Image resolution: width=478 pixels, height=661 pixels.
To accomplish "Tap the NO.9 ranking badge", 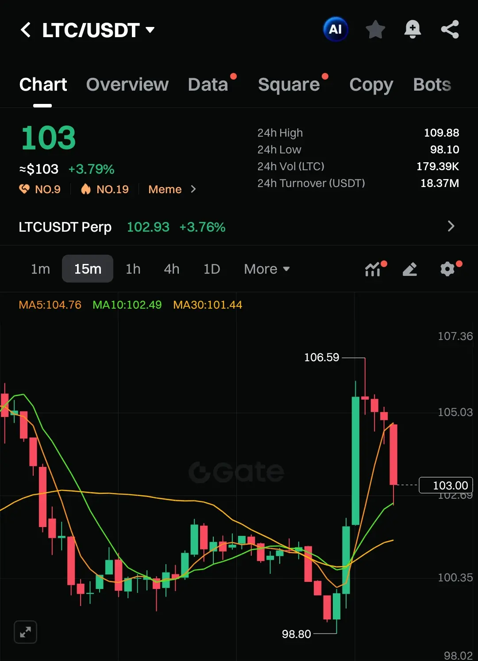I will click(40, 189).
